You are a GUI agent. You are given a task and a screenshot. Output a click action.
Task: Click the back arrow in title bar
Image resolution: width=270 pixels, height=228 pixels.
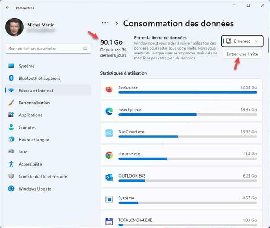[x=8, y=8]
